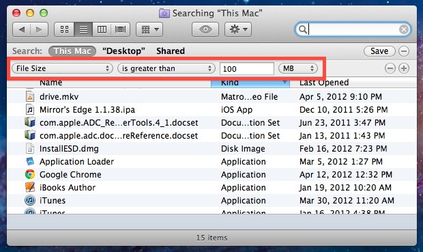Select Application Loader in the list
This screenshot has height=252, width=423.
click(x=211, y=162)
